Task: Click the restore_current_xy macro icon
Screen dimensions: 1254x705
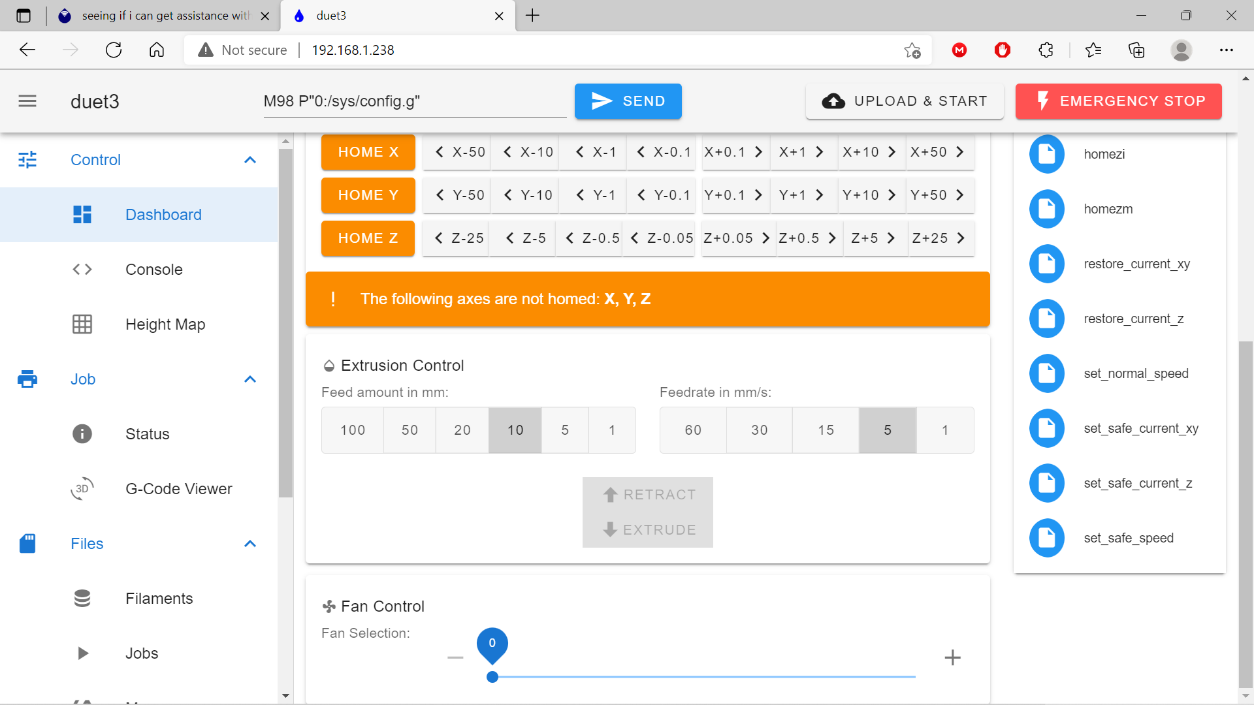Action: (1046, 264)
